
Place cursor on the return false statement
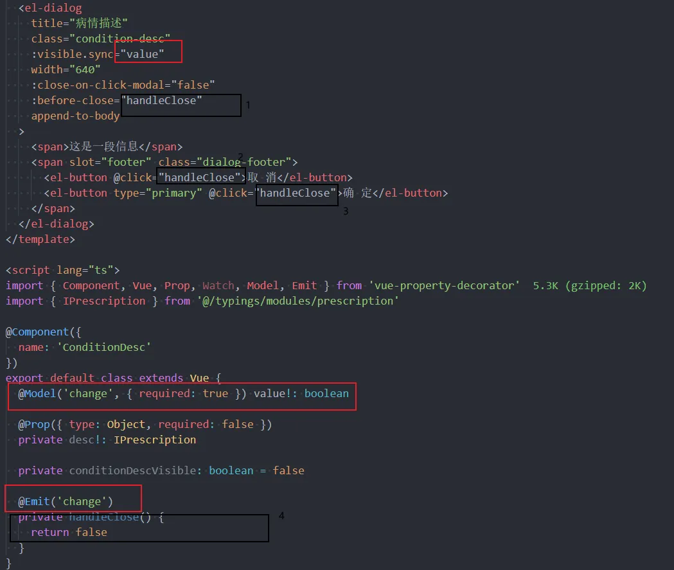tap(69, 532)
